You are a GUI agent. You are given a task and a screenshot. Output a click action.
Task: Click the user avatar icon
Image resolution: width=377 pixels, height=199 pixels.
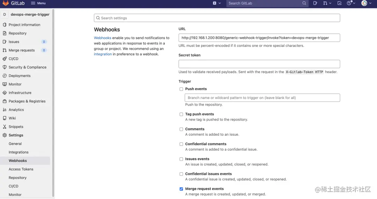tap(364, 3)
